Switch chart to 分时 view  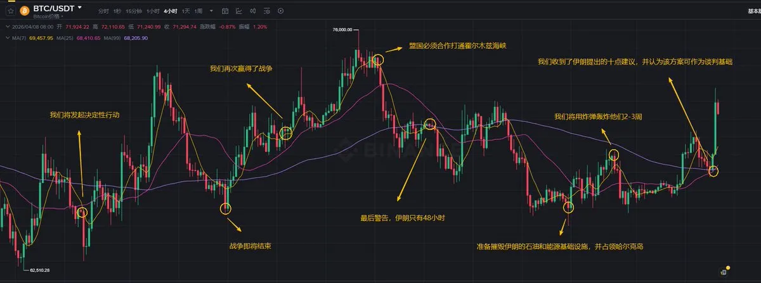pyautogui.click(x=103, y=11)
